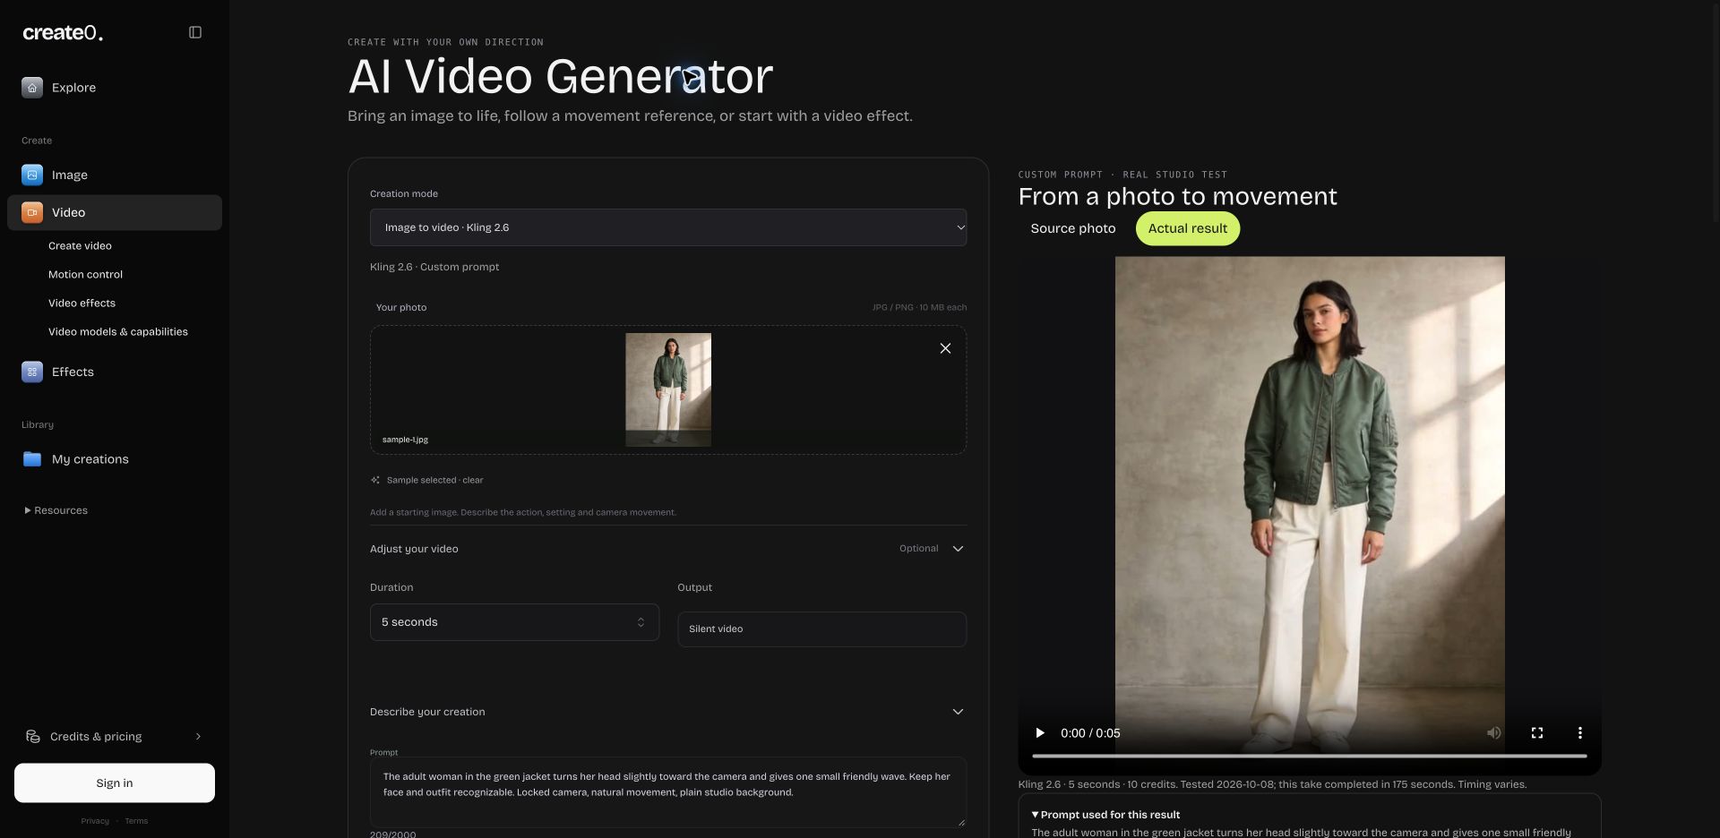This screenshot has height=838, width=1720.
Task: Open Explore from the sidebar
Action: (115, 88)
